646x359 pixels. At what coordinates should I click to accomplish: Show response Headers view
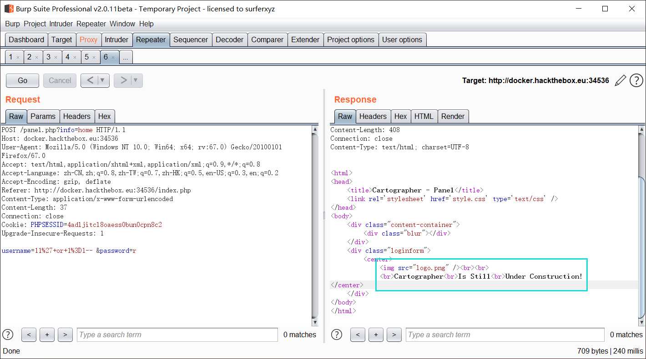coord(373,116)
